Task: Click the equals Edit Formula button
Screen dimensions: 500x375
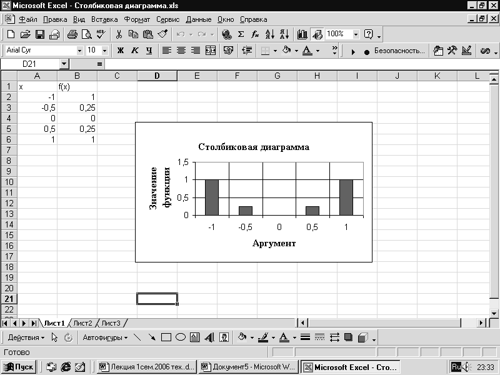Action: click(100, 64)
